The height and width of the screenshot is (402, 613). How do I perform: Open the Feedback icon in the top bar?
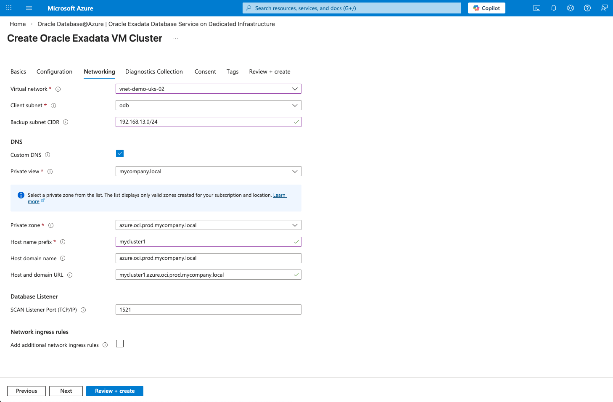[x=604, y=8]
